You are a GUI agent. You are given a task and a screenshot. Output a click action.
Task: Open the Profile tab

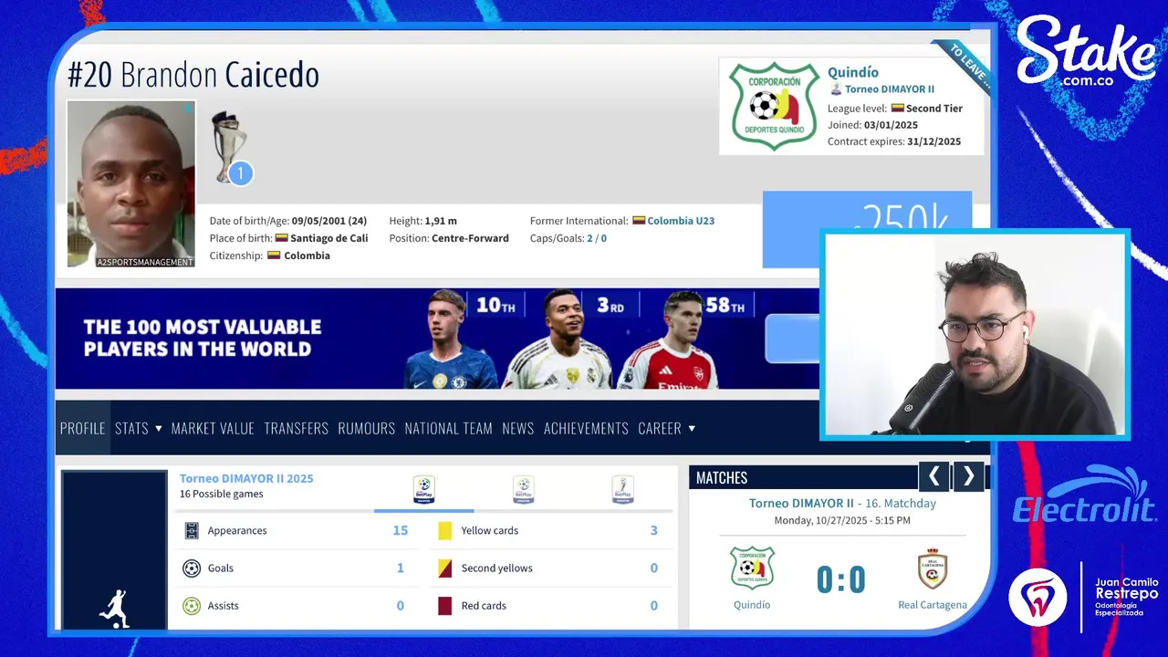tap(83, 428)
